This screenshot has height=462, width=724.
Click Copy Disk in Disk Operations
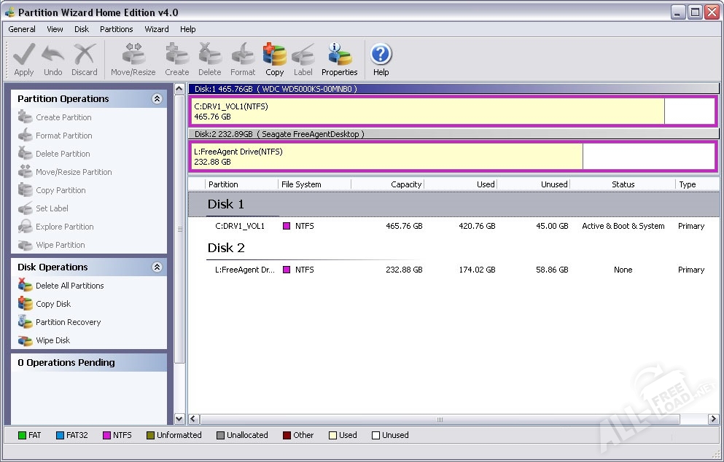[53, 304]
